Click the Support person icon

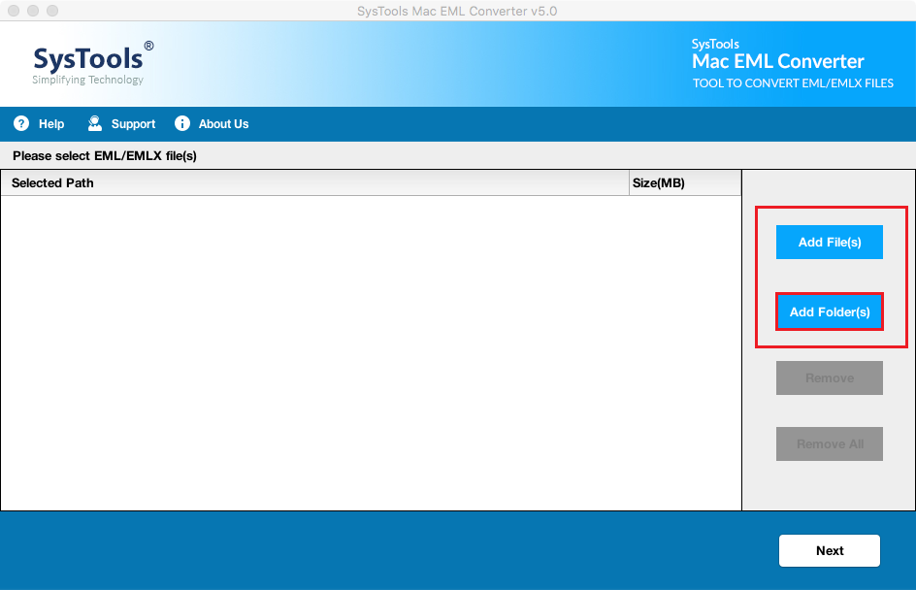click(x=95, y=123)
